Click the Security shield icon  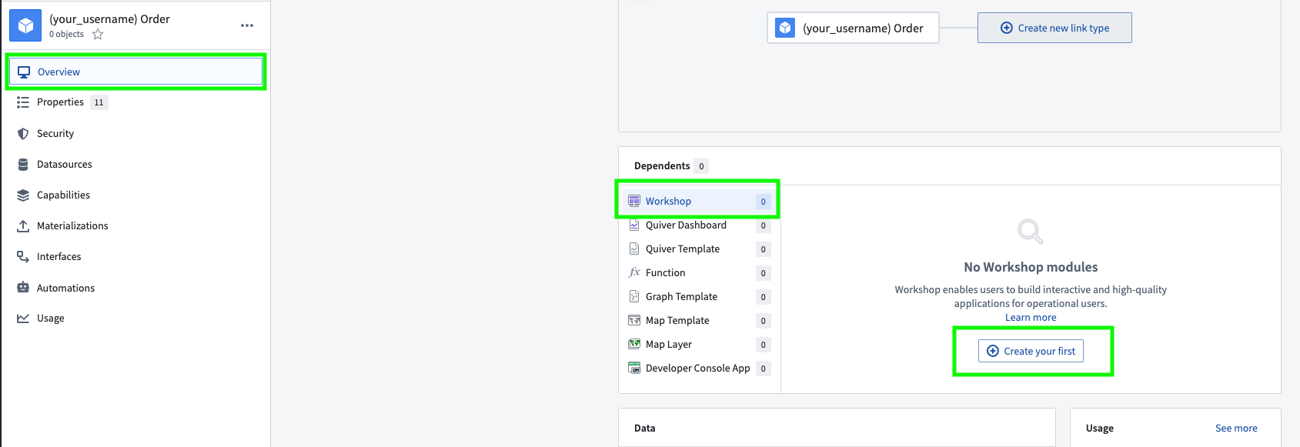tap(23, 134)
